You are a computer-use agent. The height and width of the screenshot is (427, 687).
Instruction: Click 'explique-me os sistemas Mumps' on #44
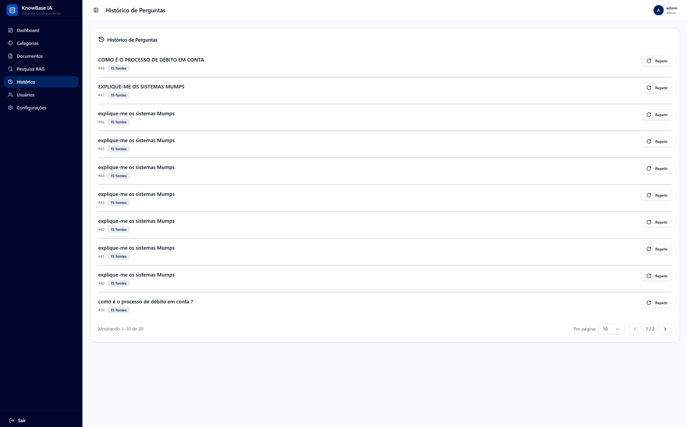point(136,167)
